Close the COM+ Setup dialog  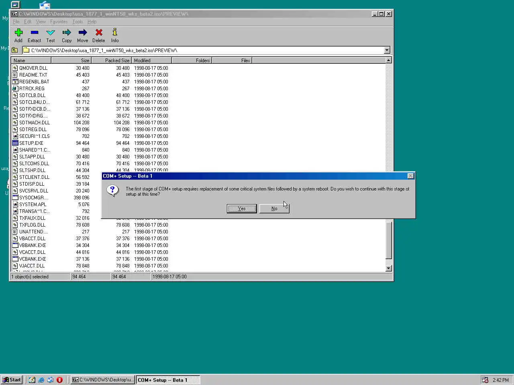tap(410, 176)
